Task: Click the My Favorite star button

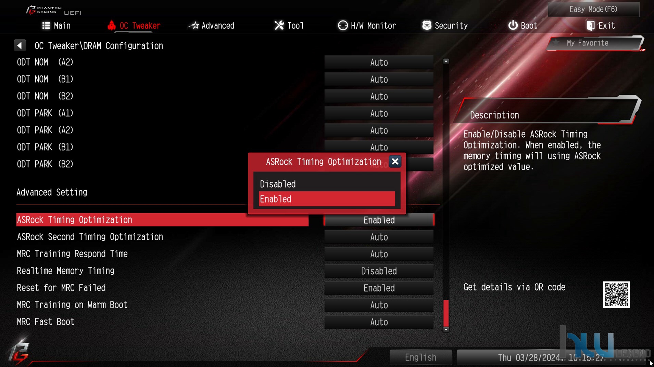Action: pos(595,43)
